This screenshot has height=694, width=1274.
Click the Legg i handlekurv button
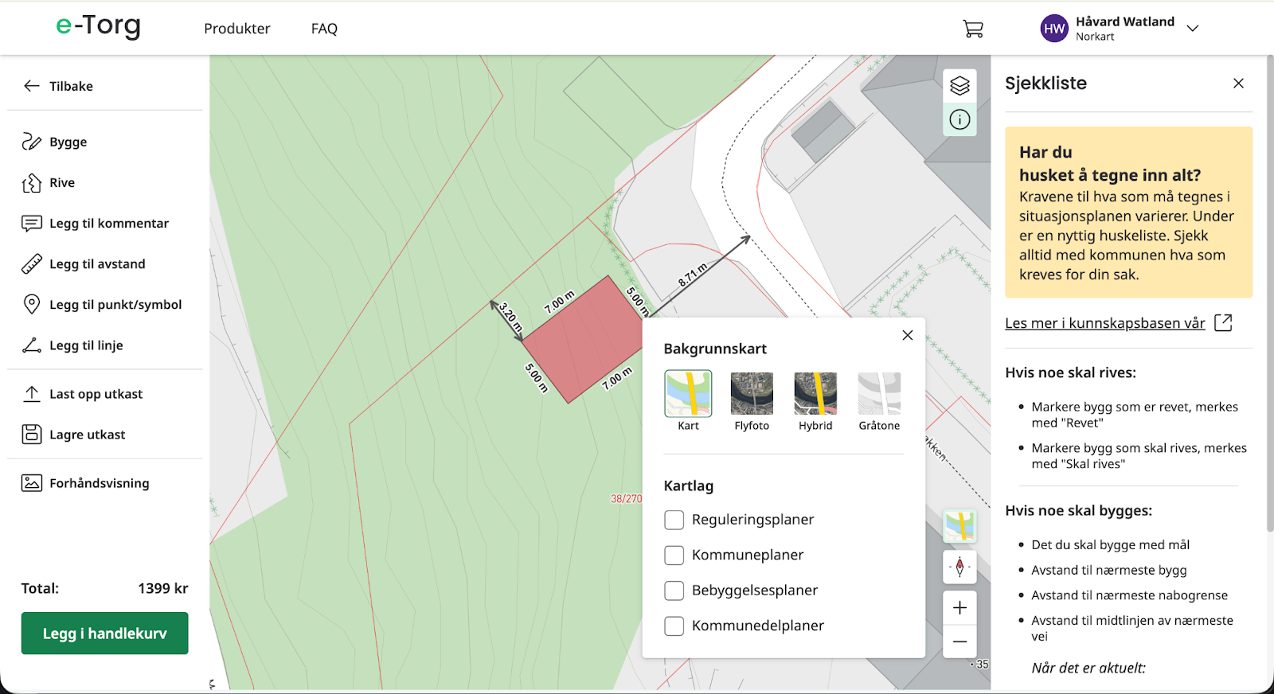tap(104, 634)
